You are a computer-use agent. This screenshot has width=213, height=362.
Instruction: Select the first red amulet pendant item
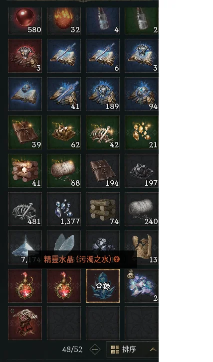25,286
